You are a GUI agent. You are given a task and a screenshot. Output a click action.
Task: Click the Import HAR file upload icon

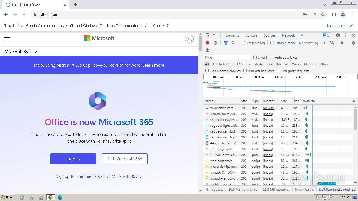coord(342,43)
